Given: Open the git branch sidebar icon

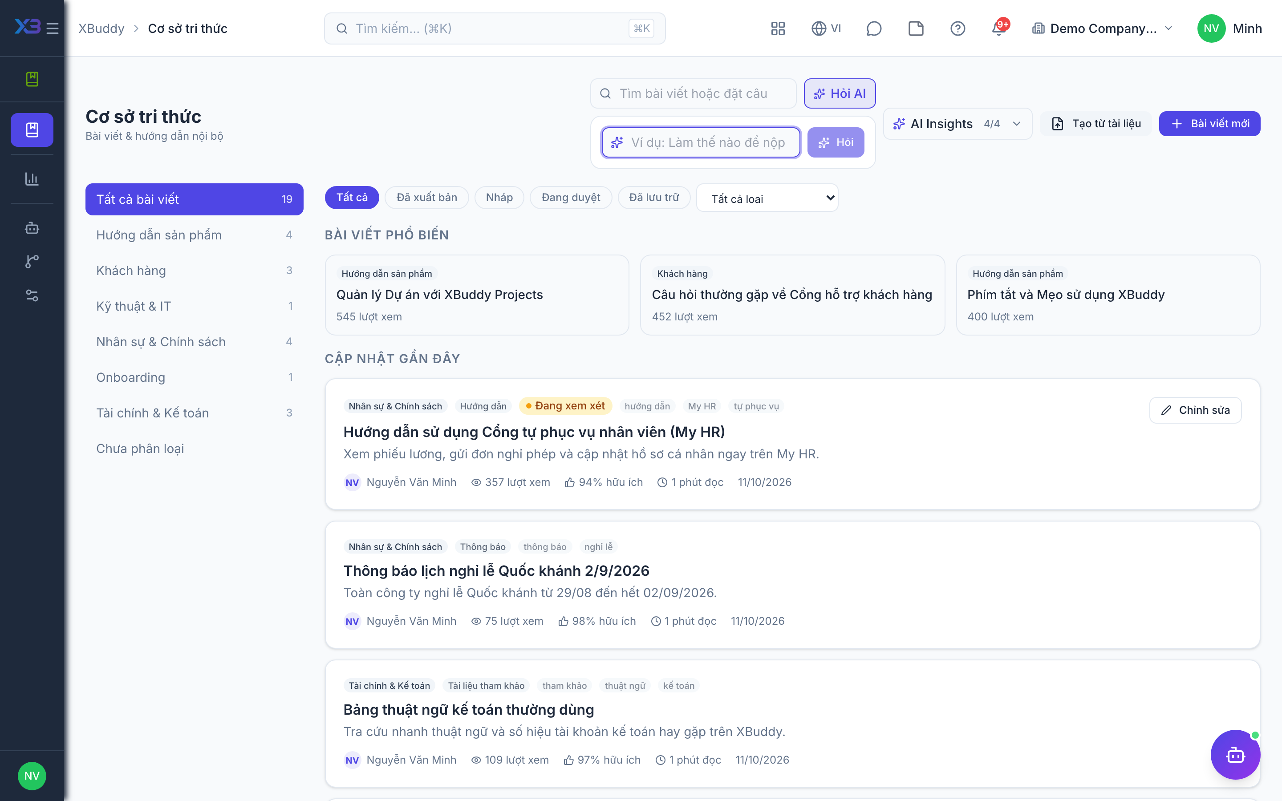Looking at the screenshot, I should 32,261.
